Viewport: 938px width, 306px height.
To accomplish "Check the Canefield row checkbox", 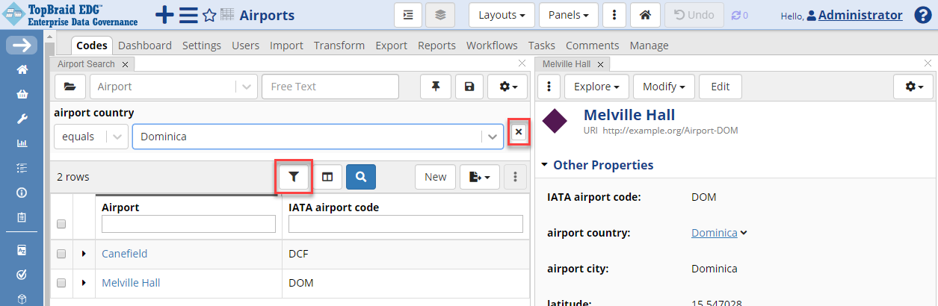I will pos(61,255).
